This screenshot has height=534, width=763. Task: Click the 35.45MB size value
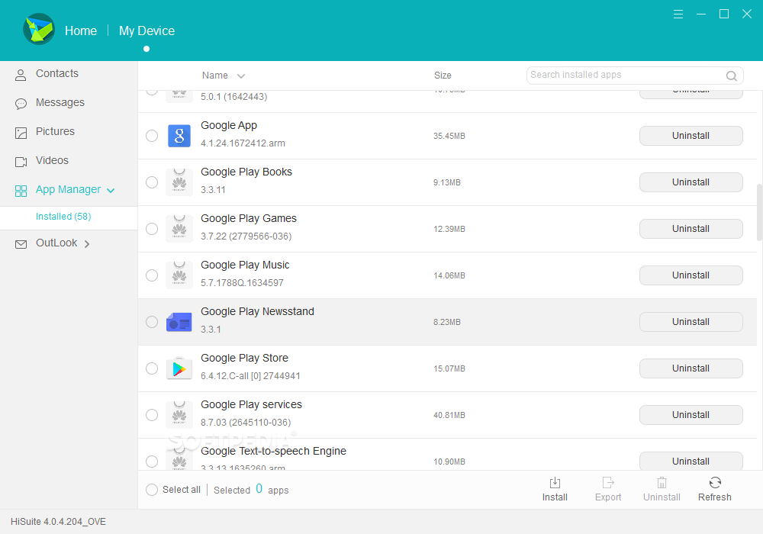tap(449, 137)
